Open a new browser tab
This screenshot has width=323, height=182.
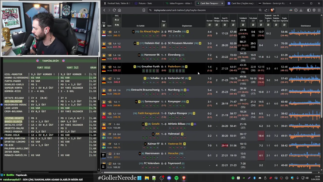pos(290,3)
